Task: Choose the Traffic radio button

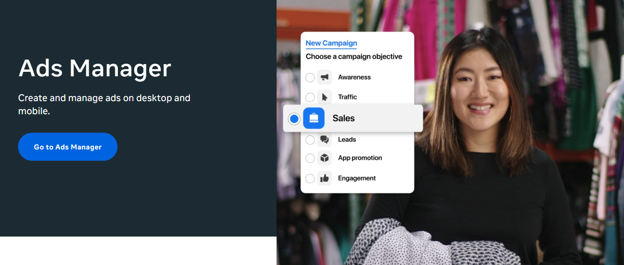Action: 310,97
